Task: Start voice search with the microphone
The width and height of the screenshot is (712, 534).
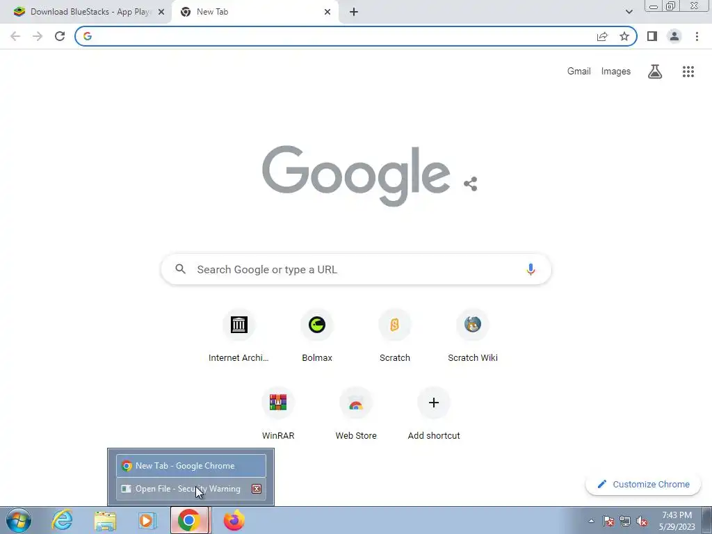Action: 531,269
